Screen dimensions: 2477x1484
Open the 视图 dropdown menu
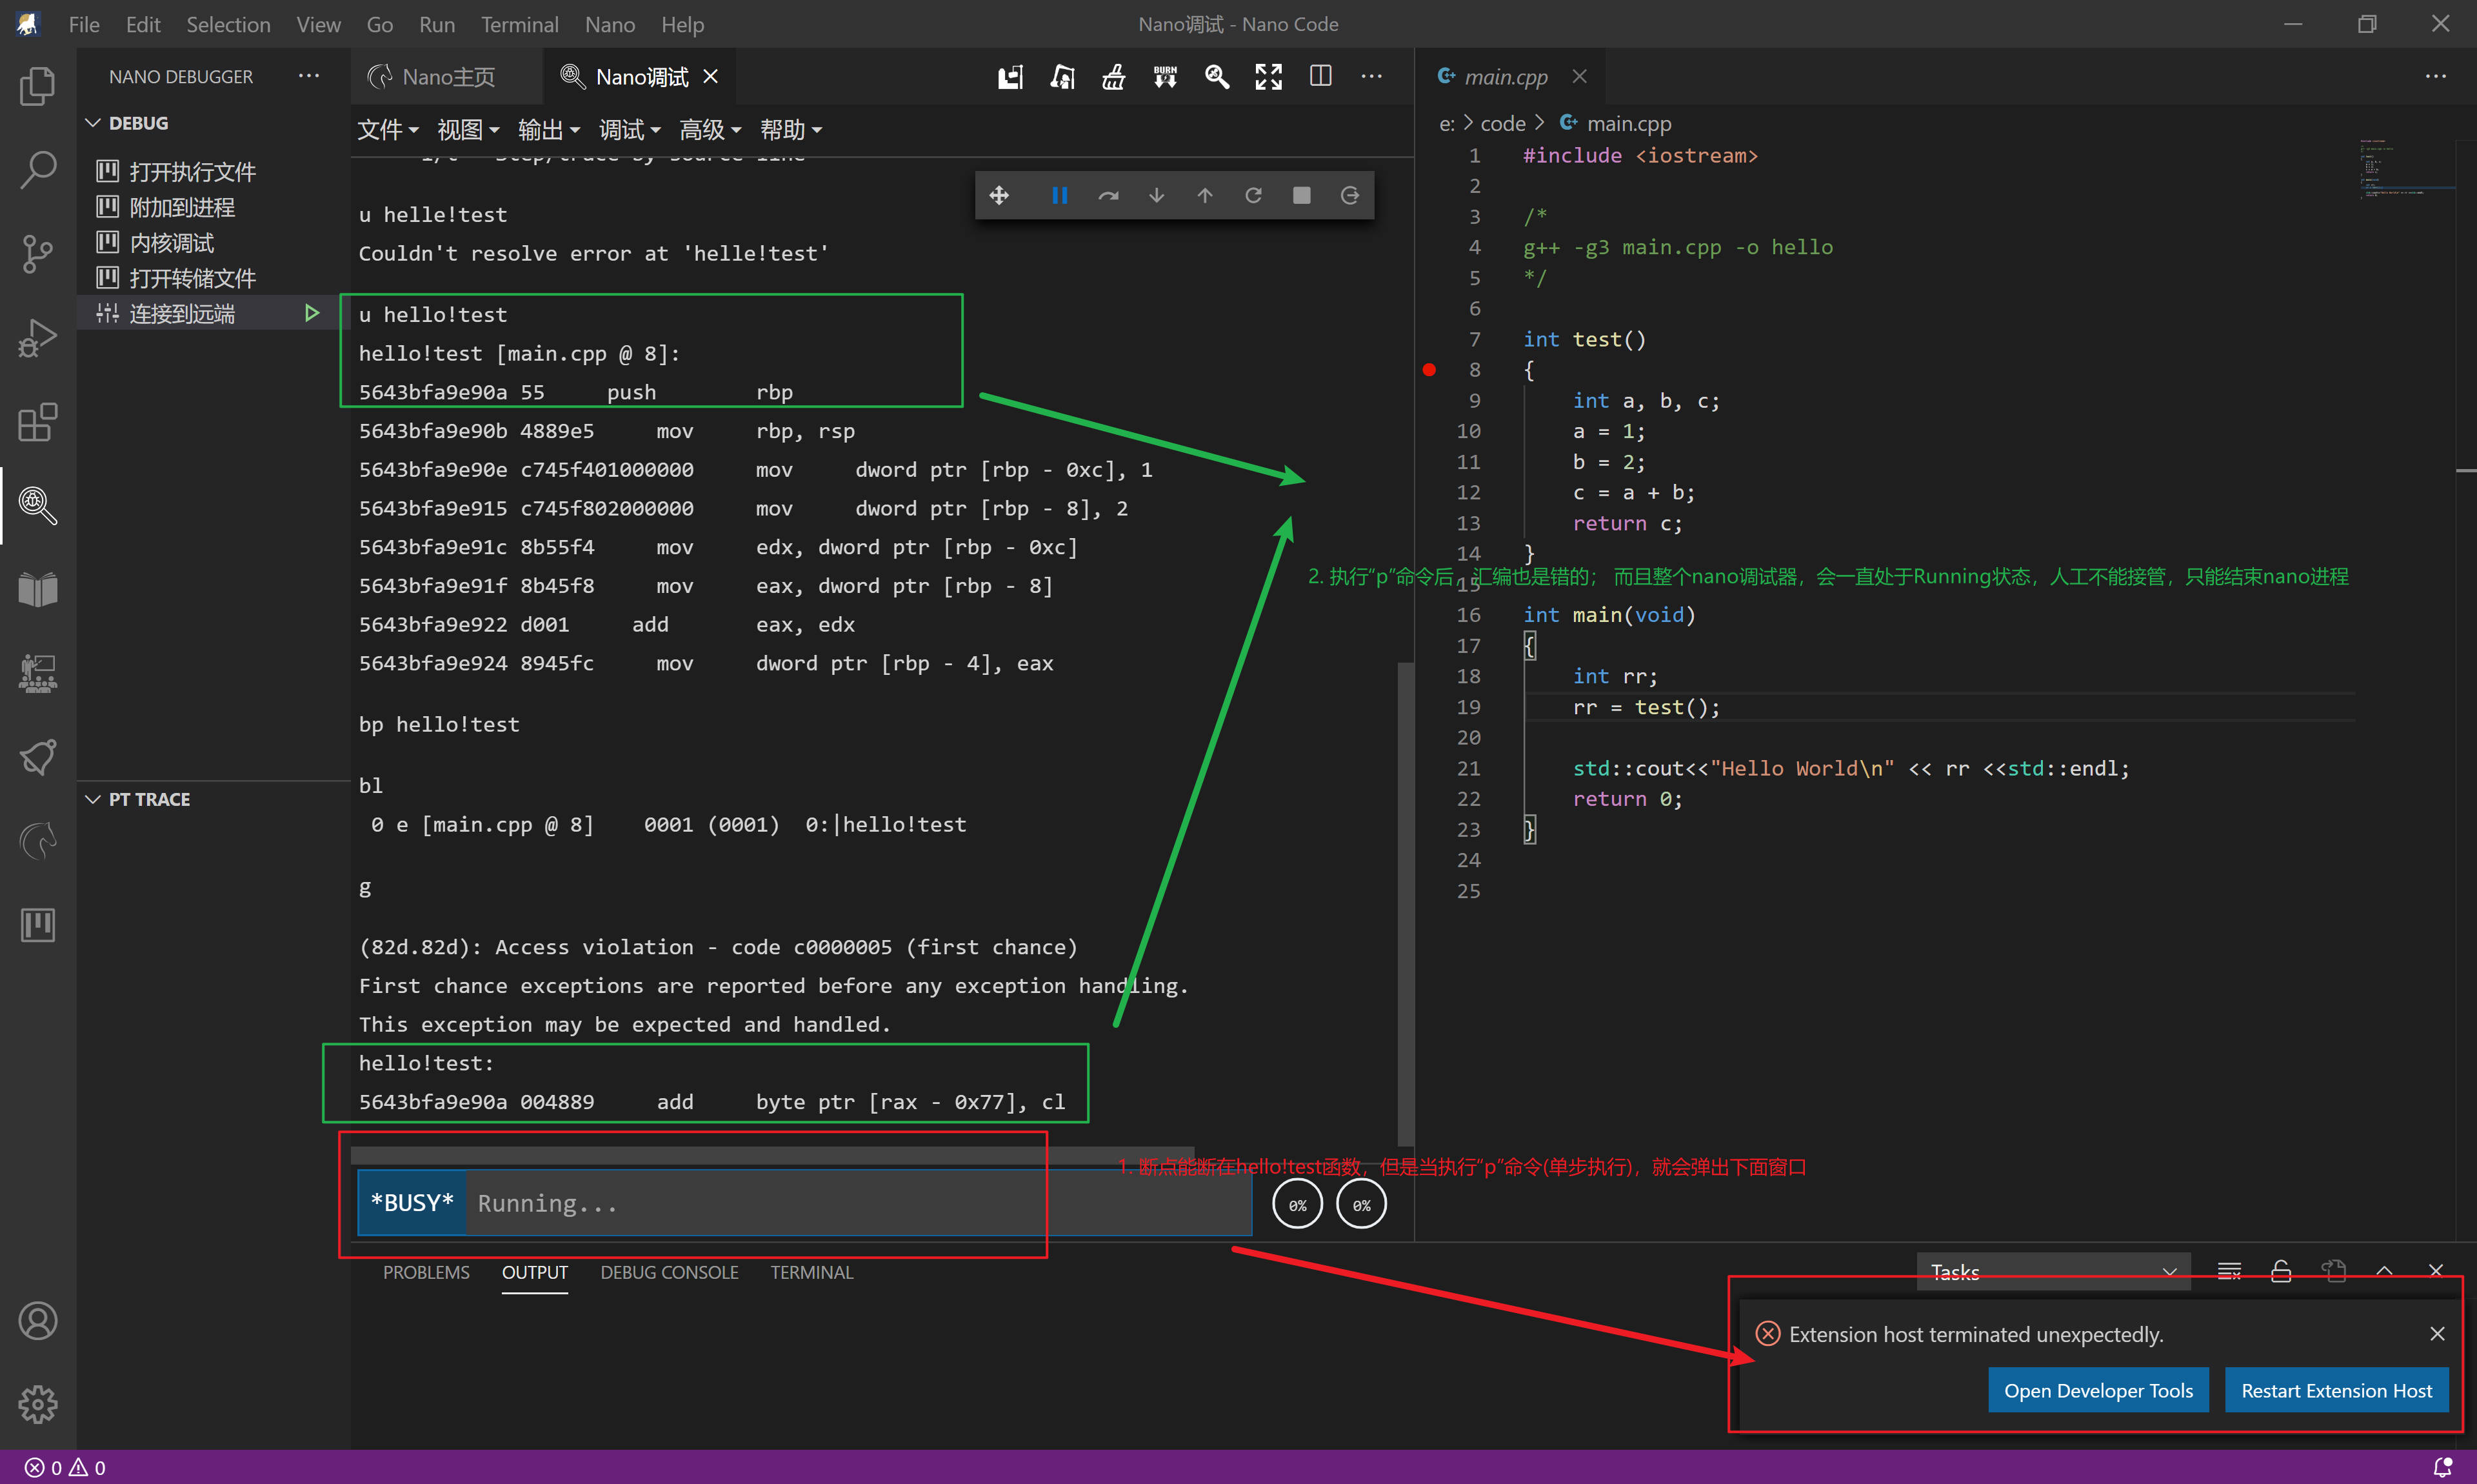[469, 130]
